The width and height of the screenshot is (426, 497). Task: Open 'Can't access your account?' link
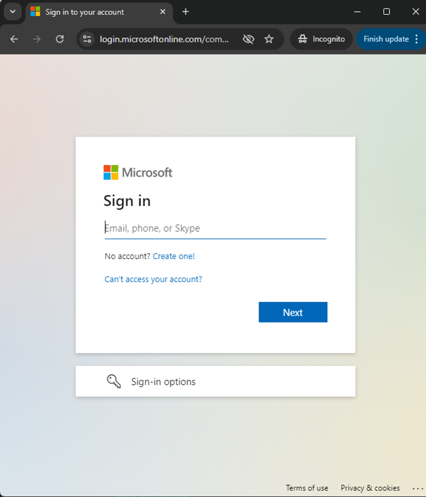(x=153, y=280)
